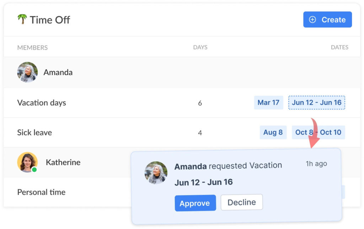The width and height of the screenshot is (364, 229).
Task: Decline Amanda's vacation request
Action: tap(242, 202)
